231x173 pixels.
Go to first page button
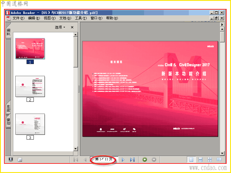[x=76, y=160]
